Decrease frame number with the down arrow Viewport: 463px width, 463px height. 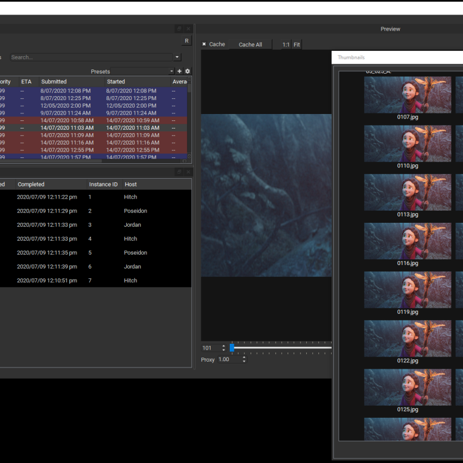(223, 350)
